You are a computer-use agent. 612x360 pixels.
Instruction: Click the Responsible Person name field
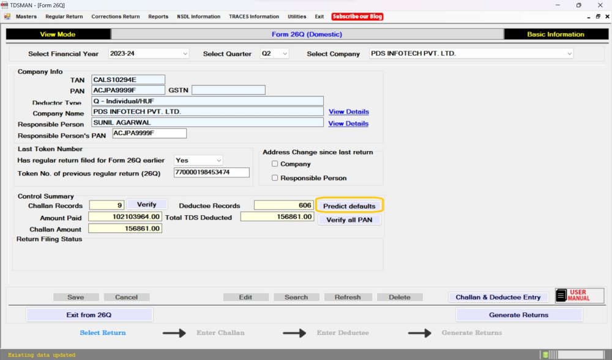pos(207,122)
